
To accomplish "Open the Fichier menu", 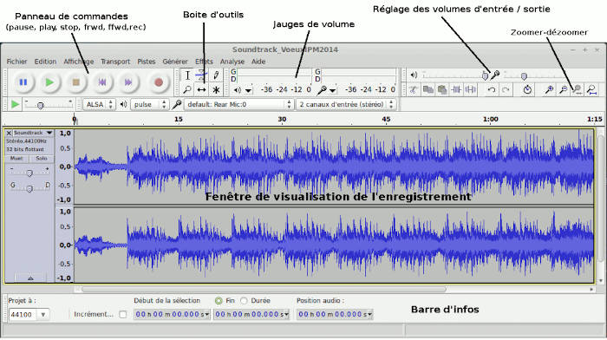I will (x=16, y=62).
